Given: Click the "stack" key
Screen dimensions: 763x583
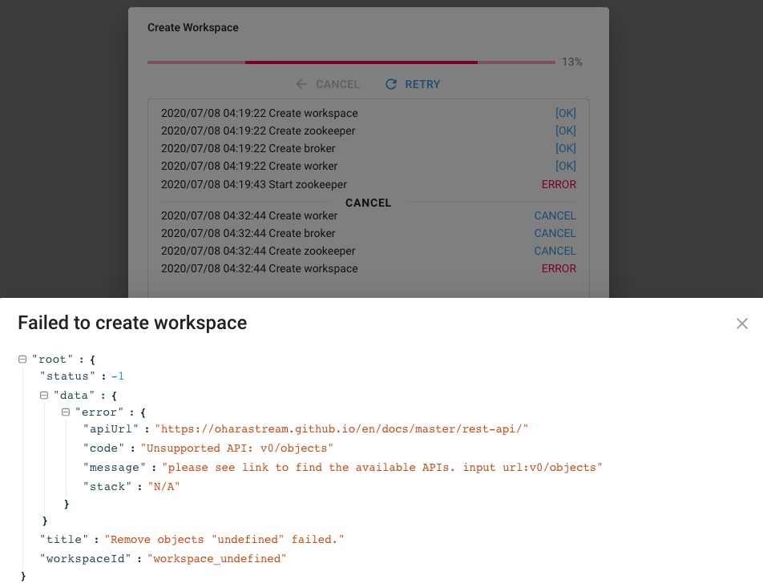Looking at the screenshot, I should [x=107, y=487].
